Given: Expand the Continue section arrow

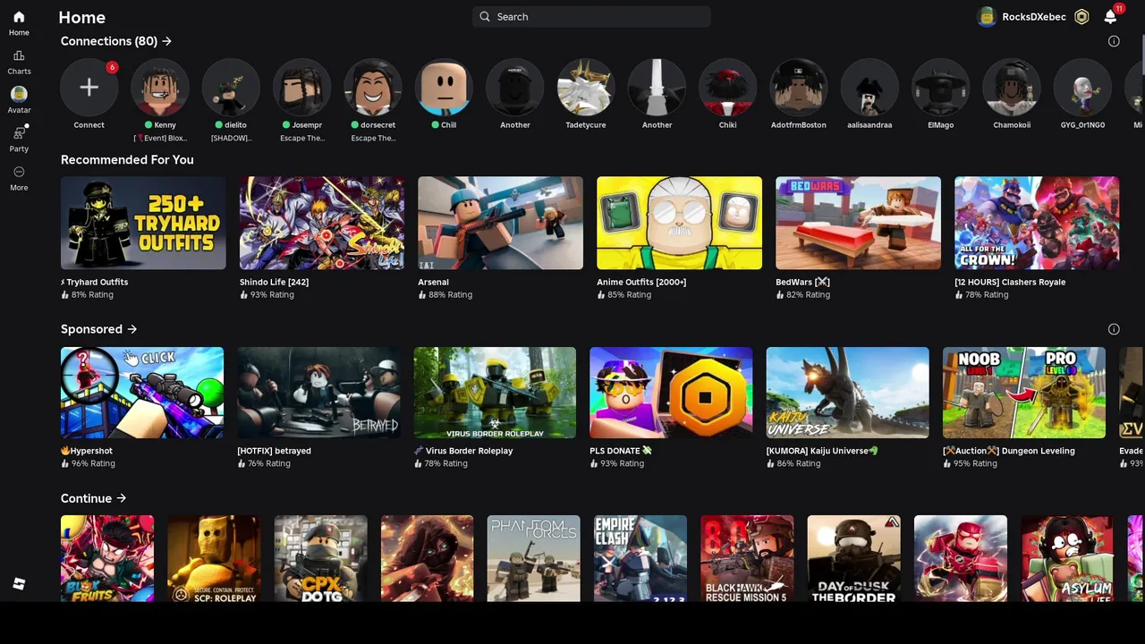Looking at the screenshot, I should (x=121, y=498).
